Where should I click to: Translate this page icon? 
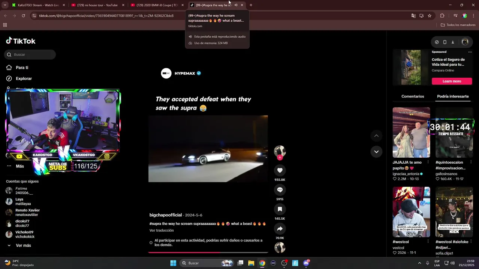[x=414, y=16]
